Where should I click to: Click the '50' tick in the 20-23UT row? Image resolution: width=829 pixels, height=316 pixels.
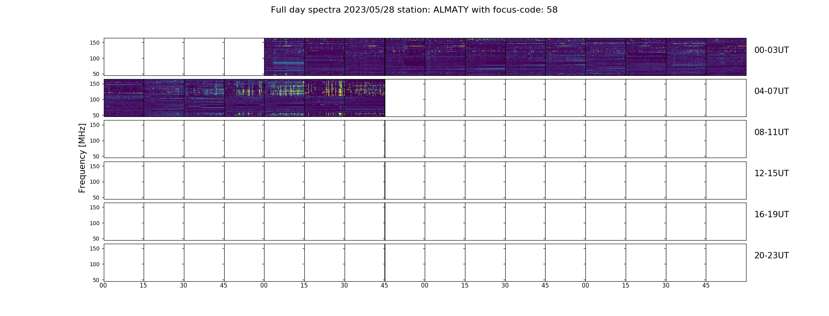point(97,280)
